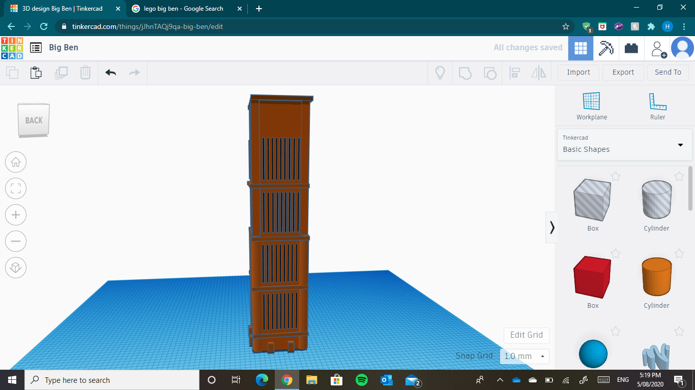Redo the last action
This screenshot has width=695, height=390.
point(134,73)
